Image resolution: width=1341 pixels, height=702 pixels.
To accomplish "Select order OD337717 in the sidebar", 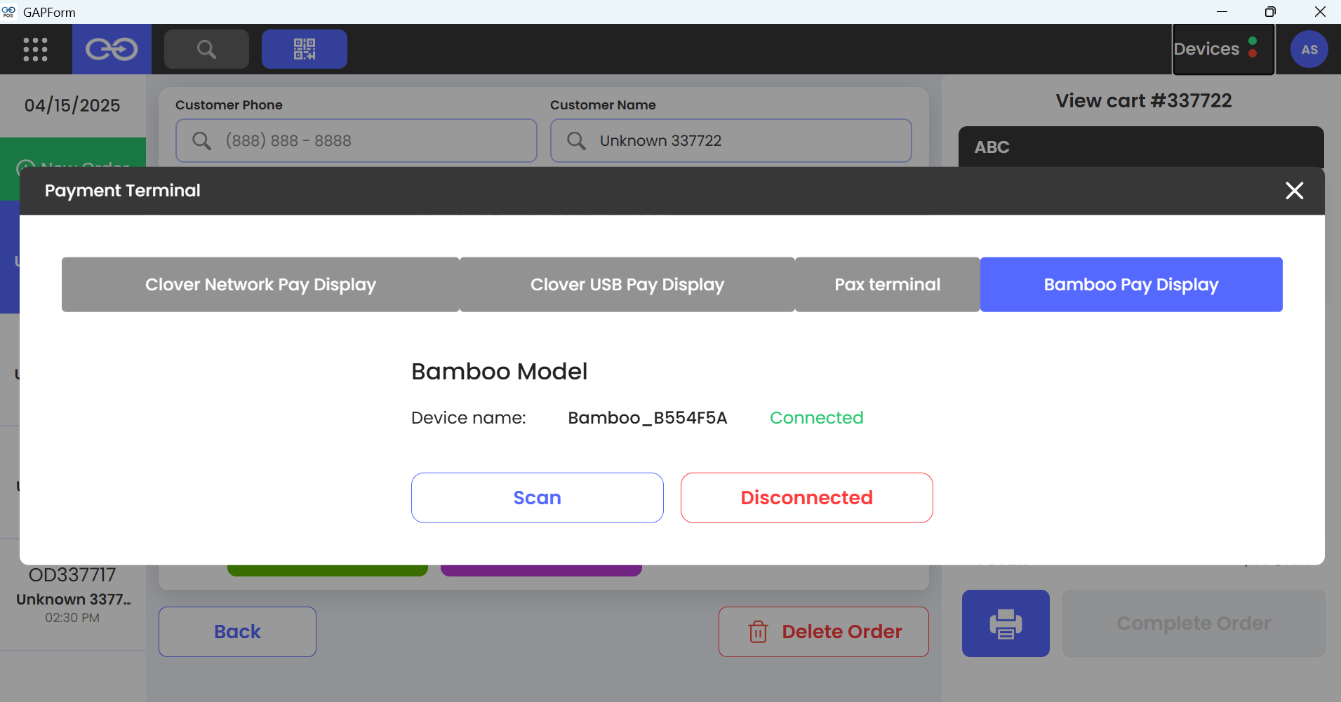I will click(x=72, y=595).
